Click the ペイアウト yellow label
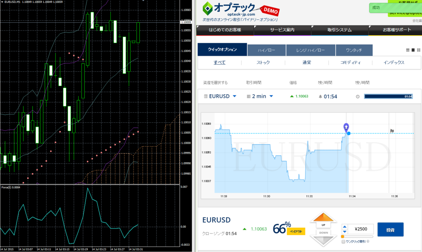Viewport: 422px width, 252px height. tap(296, 231)
